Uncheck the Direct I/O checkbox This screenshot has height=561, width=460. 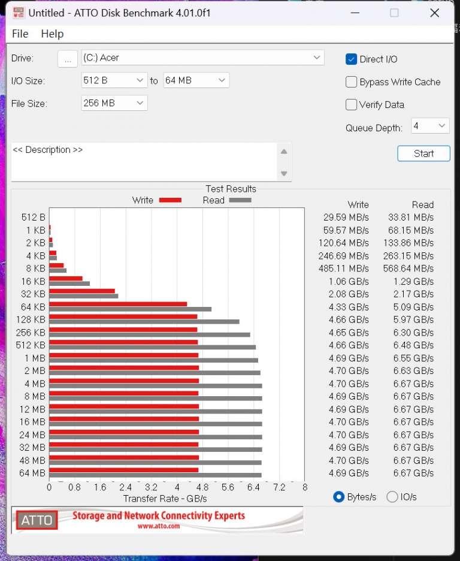tap(351, 59)
